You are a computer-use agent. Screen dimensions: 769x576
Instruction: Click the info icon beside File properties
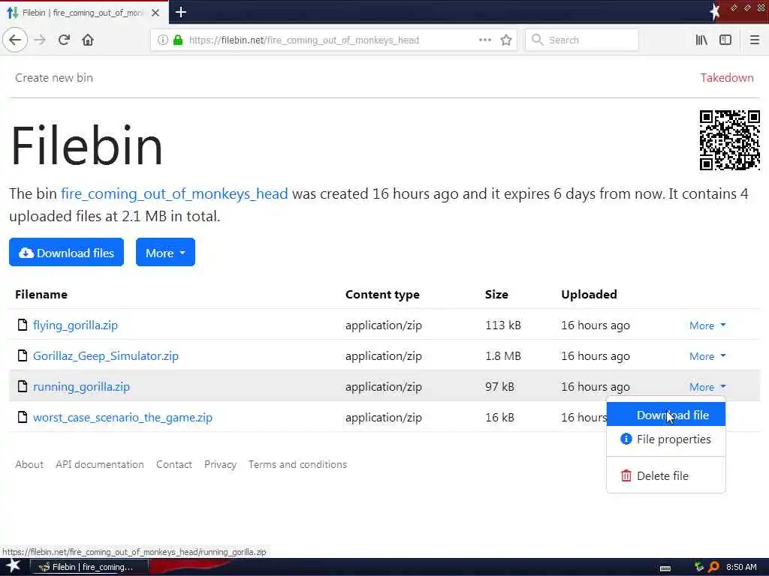coord(626,439)
